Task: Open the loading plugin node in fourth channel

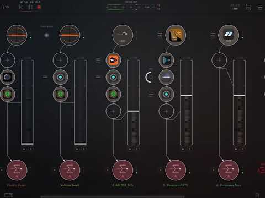Action: [166, 77]
